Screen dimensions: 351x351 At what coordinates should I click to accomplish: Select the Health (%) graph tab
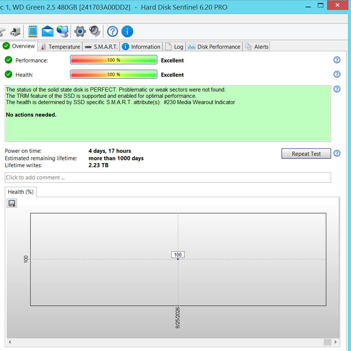(x=21, y=192)
